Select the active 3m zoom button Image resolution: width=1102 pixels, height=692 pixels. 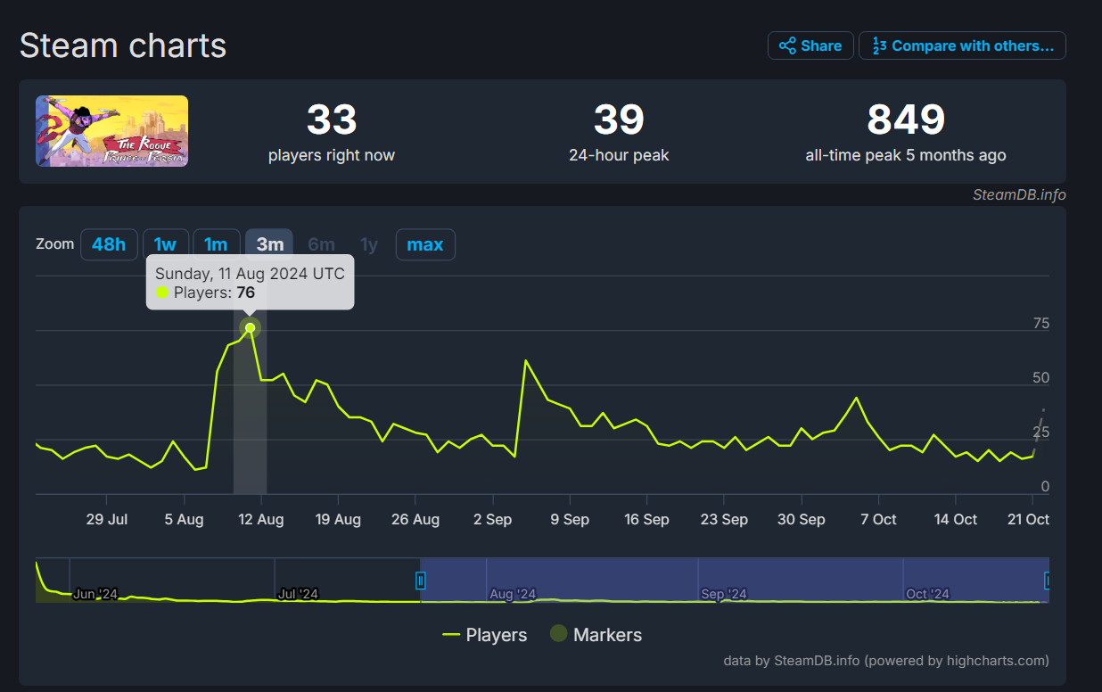pos(269,244)
